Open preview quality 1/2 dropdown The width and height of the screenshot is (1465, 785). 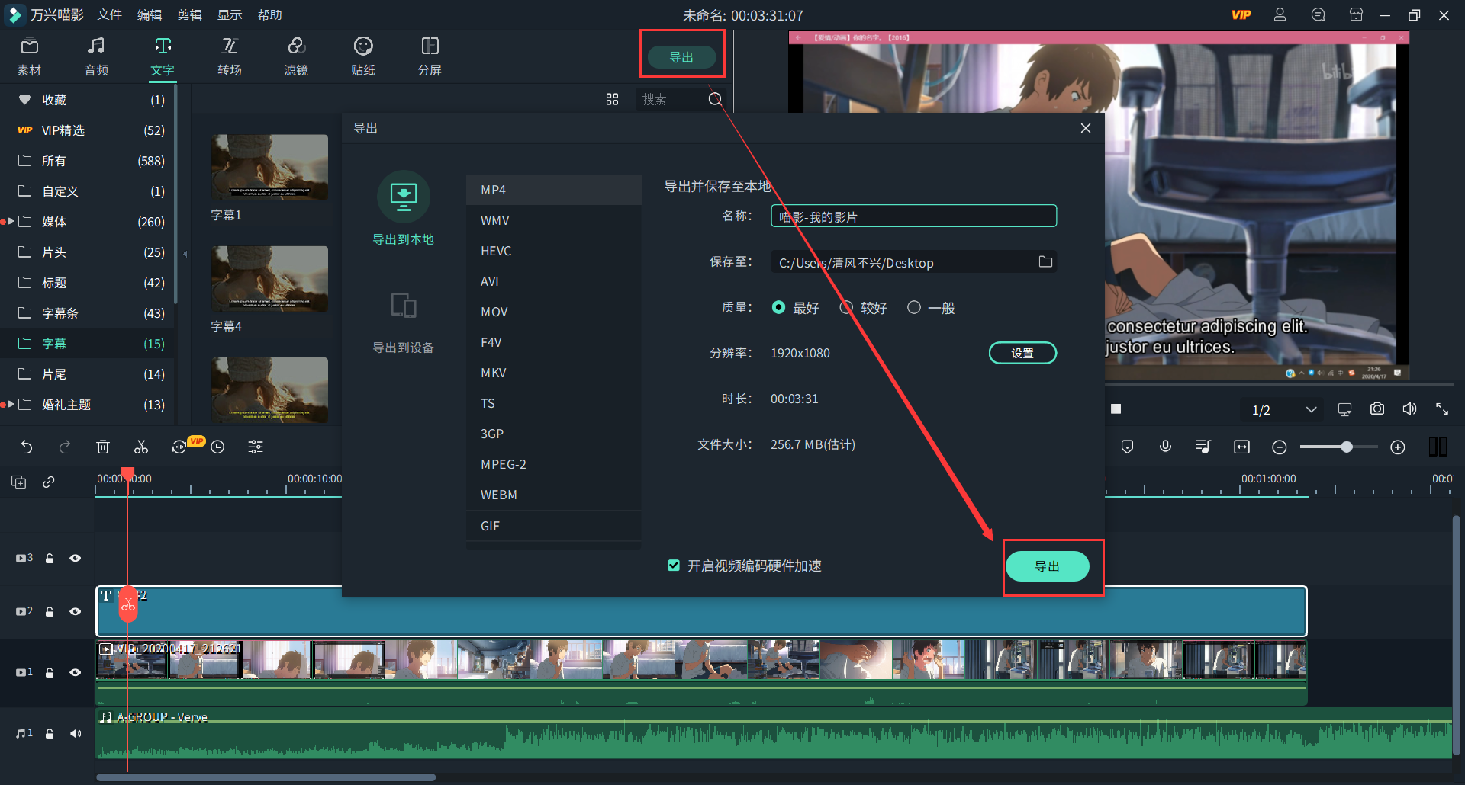coord(1284,410)
